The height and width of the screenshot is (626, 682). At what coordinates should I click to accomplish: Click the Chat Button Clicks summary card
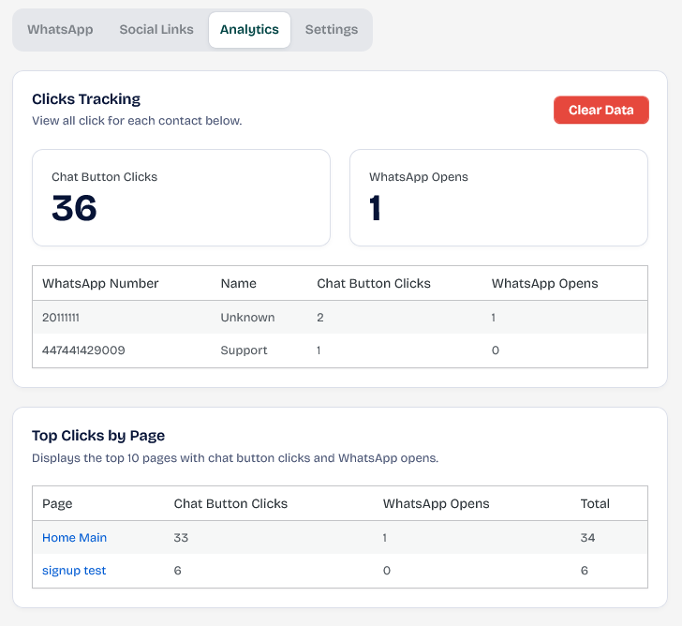point(181,198)
